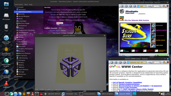Go forward in Silicon Surf browser window
This screenshot has height=96, width=171.
click(126, 6)
